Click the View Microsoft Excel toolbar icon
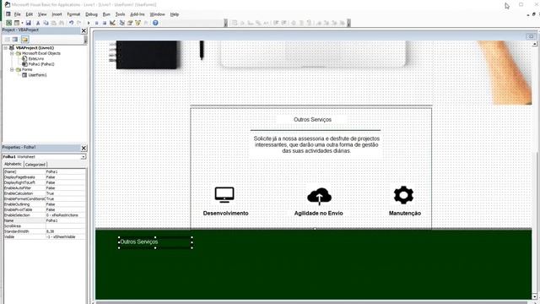 [x=9, y=23]
